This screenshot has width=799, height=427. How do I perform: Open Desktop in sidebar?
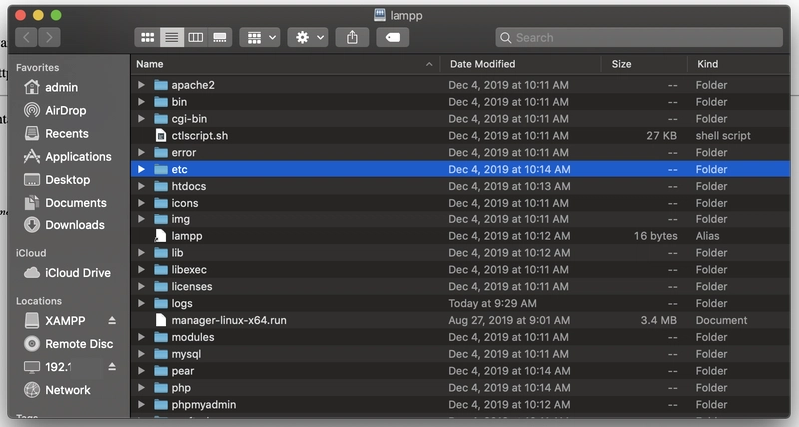point(57,180)
